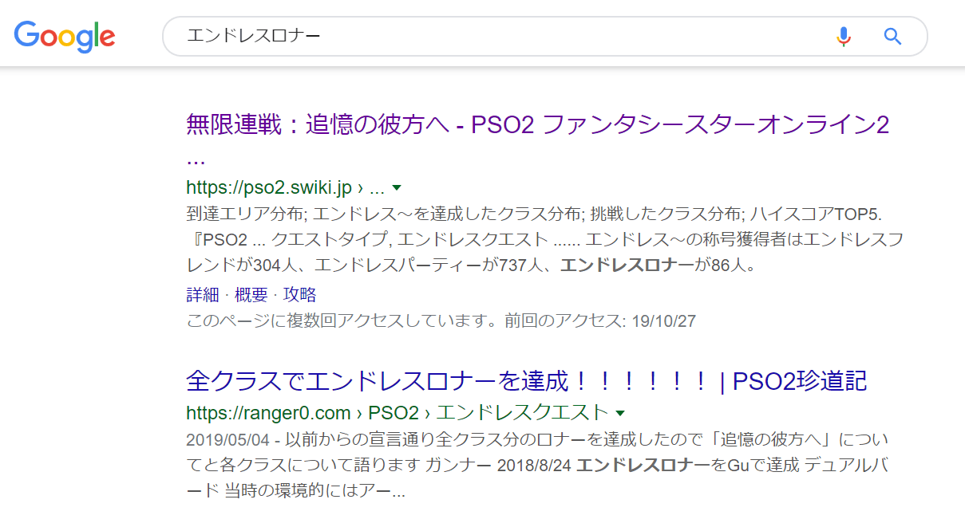Open the 攻略 sitelink
Image resolution: width=965 pixels, height=523 pixels.
300,295
